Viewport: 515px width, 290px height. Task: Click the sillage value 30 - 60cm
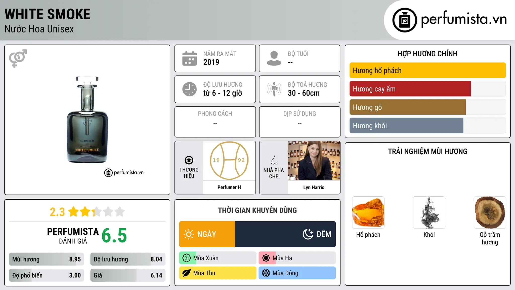304,93
